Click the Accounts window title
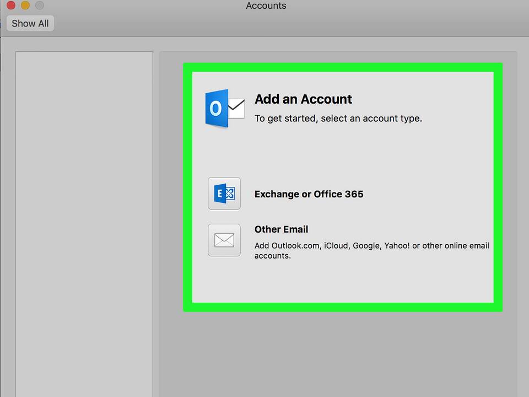 pyautogui.click(x=266, y=6)
